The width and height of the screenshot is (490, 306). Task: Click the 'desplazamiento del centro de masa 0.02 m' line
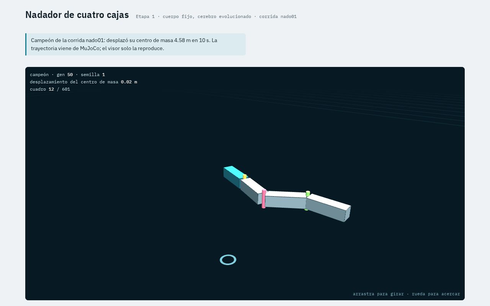tap(83, 82)
